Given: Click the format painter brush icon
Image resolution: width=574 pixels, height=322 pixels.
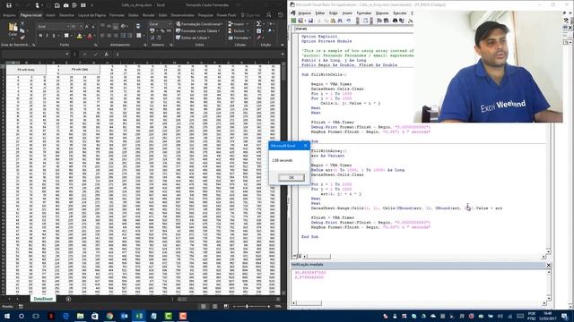Looking at the screenshot, I should 22,38.
